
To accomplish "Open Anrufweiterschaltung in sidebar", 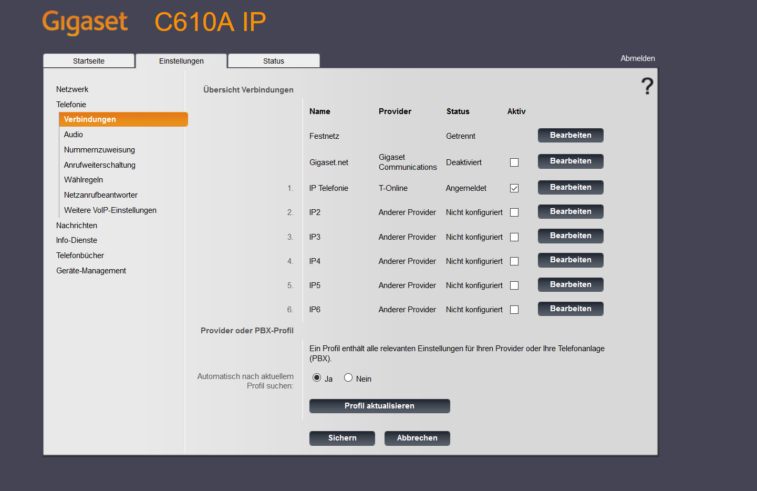I will (100, 165).
